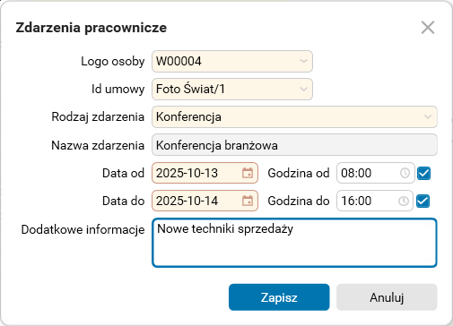Open the Godzina od clock picker
Viewport: 453px width, 326px height.
click(405, 173)
